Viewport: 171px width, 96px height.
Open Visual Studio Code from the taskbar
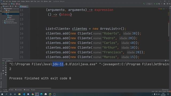24,94
